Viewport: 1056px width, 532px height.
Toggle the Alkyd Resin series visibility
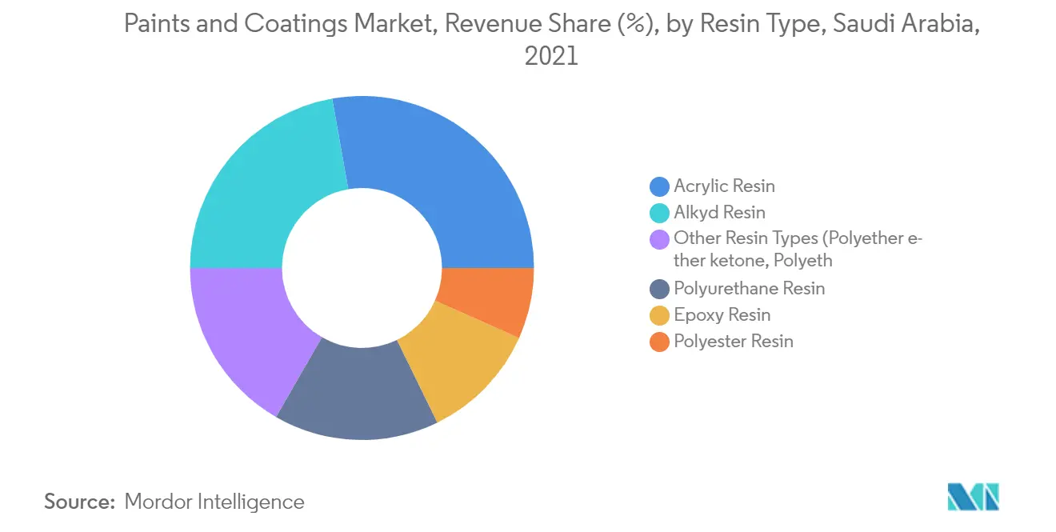tap(719, 212)
